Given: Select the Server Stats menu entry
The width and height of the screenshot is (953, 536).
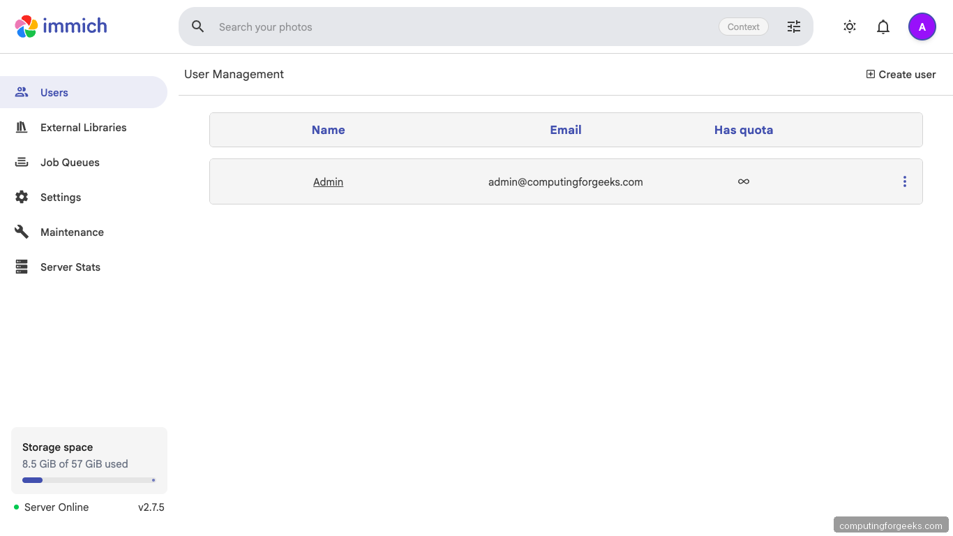Looking at the screenshot, I should pos(70,267).
